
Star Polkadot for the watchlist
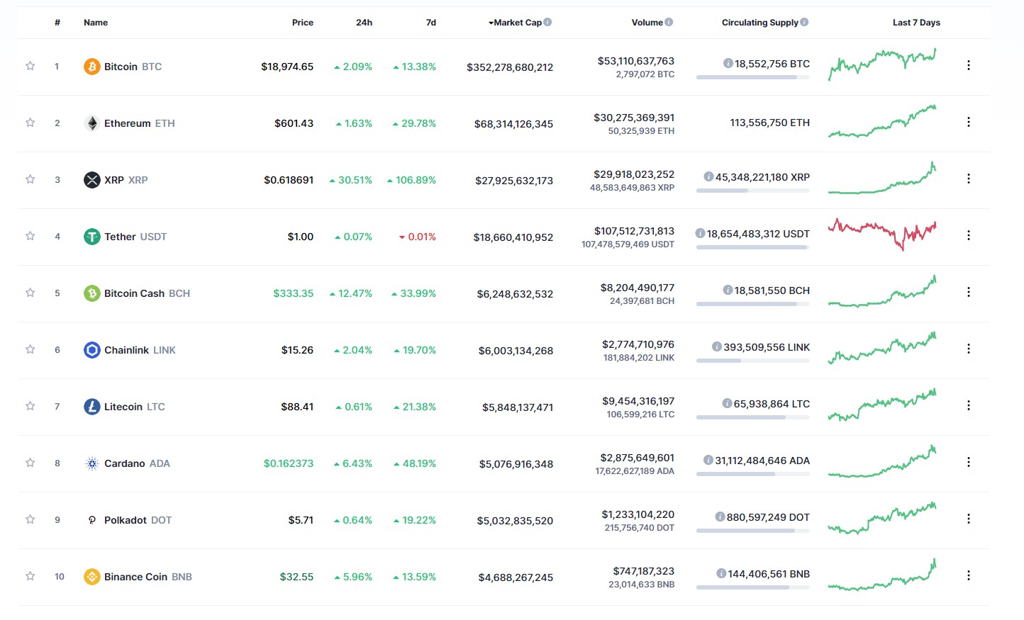coord(30,519)
